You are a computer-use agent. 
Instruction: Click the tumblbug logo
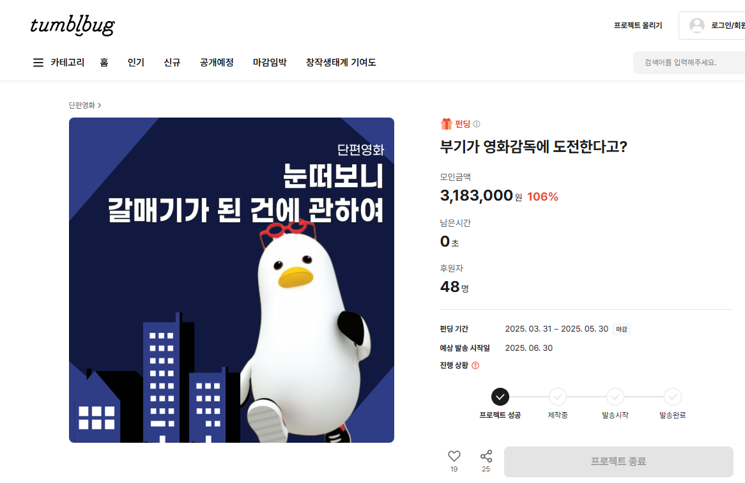tap(73, 26)
